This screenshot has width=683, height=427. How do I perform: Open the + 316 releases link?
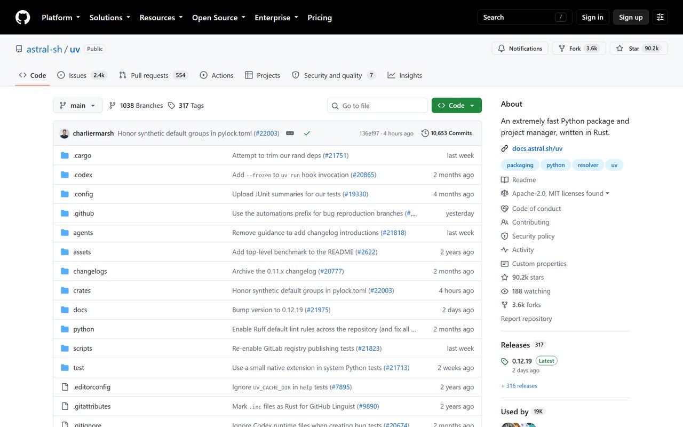click(519, 386)
